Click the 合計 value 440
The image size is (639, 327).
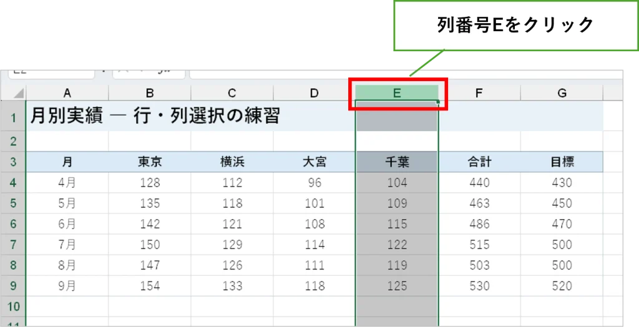click(x=479, y=183)
